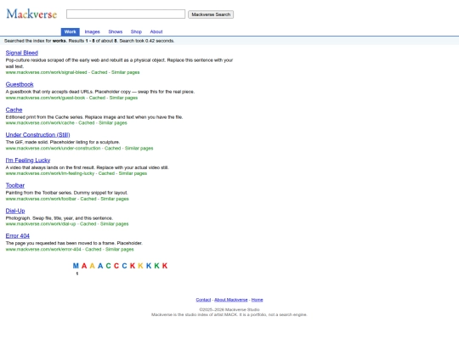The width and height of the screenshot is (459, 344).
Task: Open the Signal Bleed result
Action: pos(21,53)
